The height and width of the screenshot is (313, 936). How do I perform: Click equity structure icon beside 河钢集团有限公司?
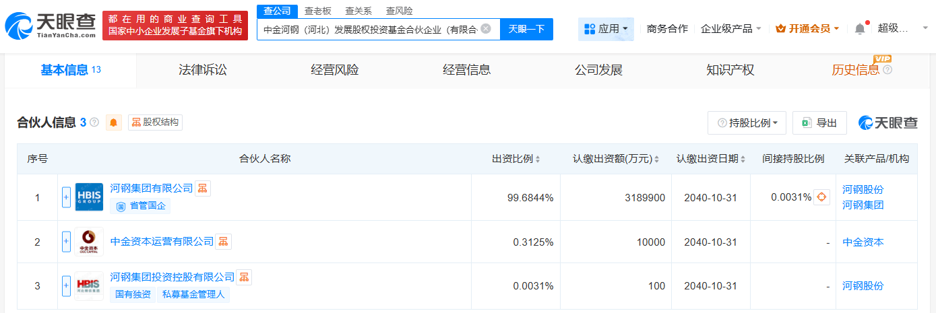[203, 188]
